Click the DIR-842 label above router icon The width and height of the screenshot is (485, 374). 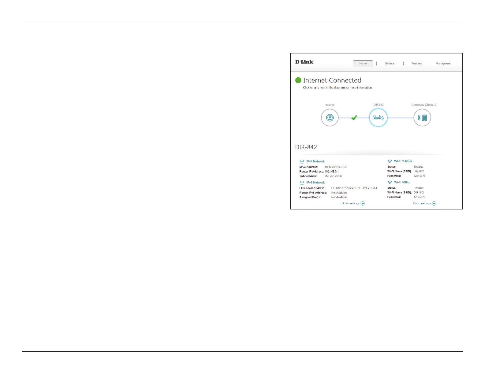pos(378,105)
